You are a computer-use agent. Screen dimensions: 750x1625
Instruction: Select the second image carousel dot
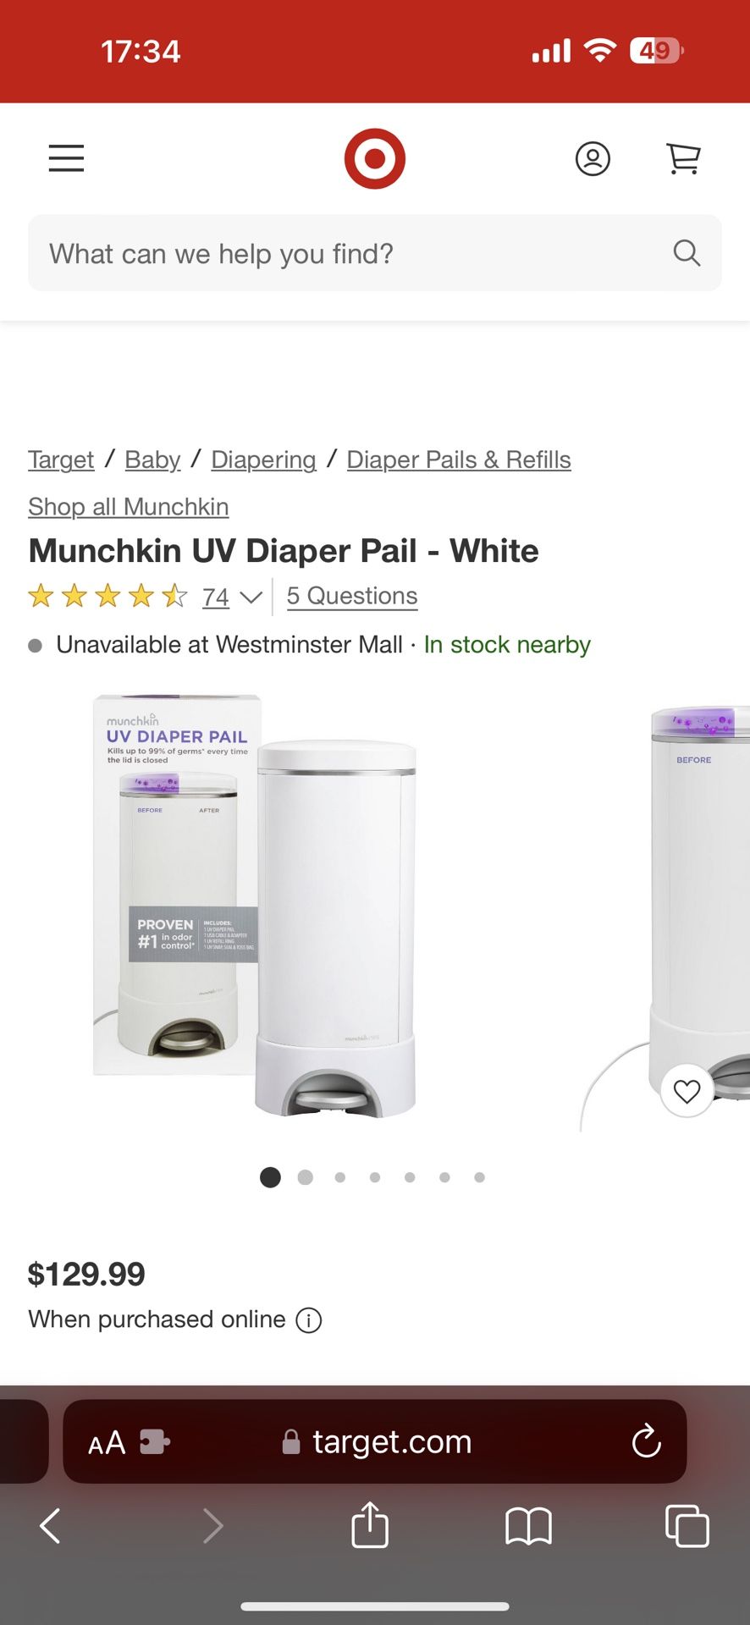[306, 1177]
